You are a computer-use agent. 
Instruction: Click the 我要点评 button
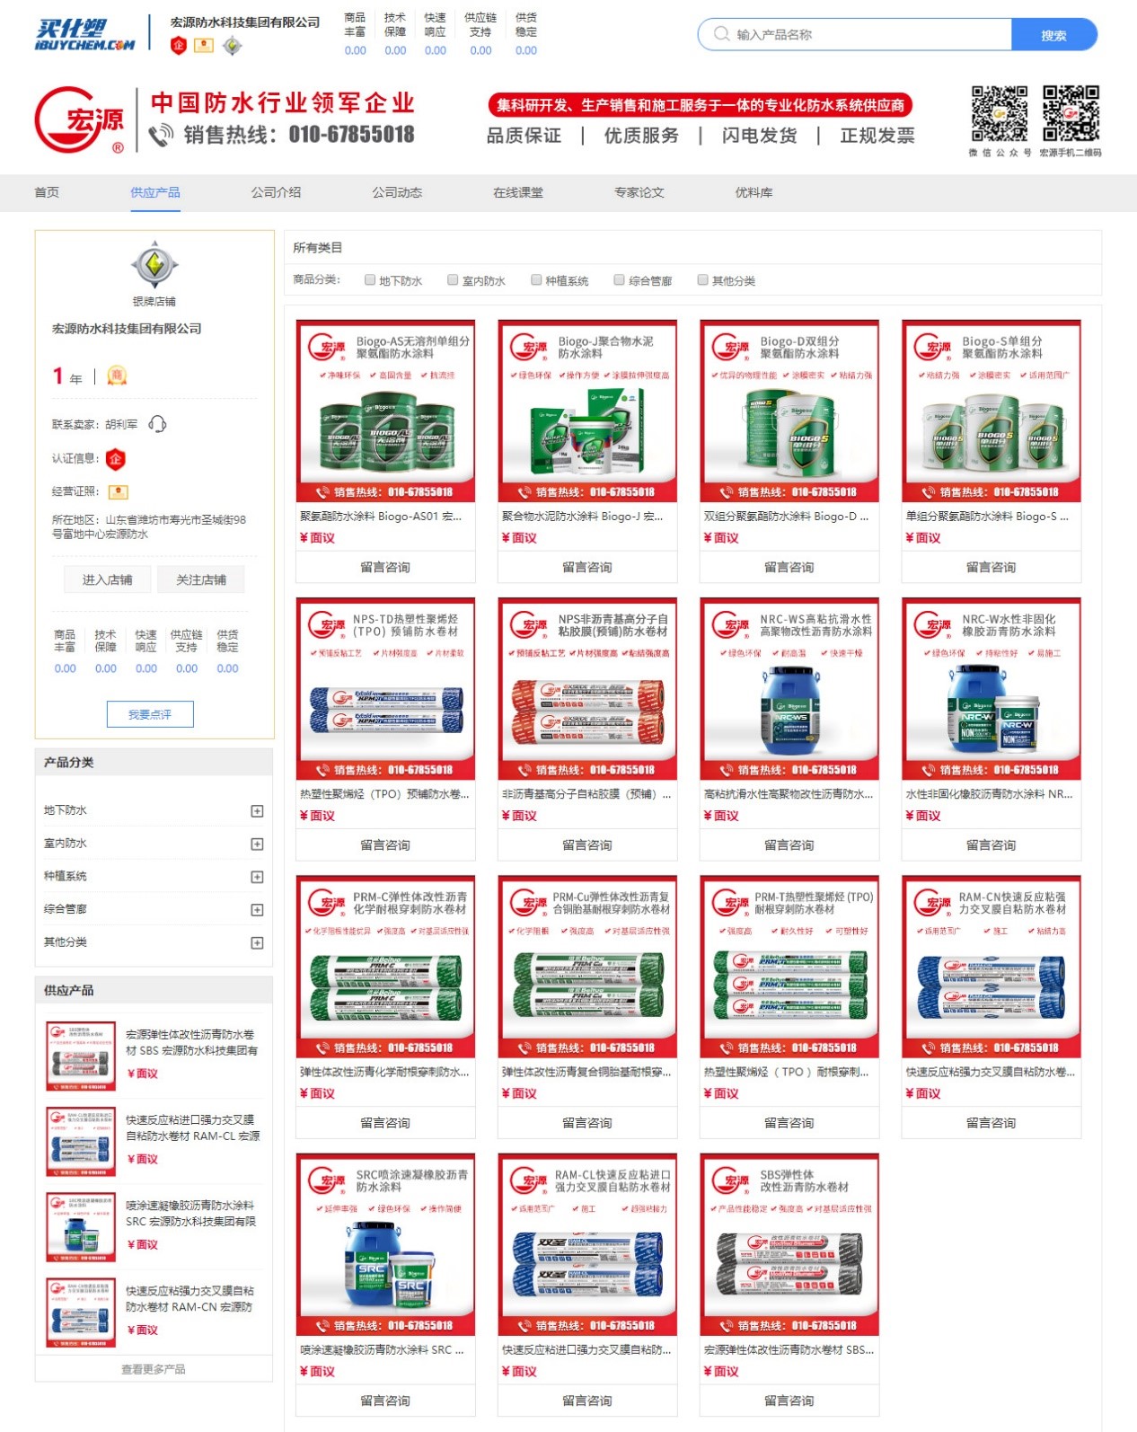coord(150,714)
